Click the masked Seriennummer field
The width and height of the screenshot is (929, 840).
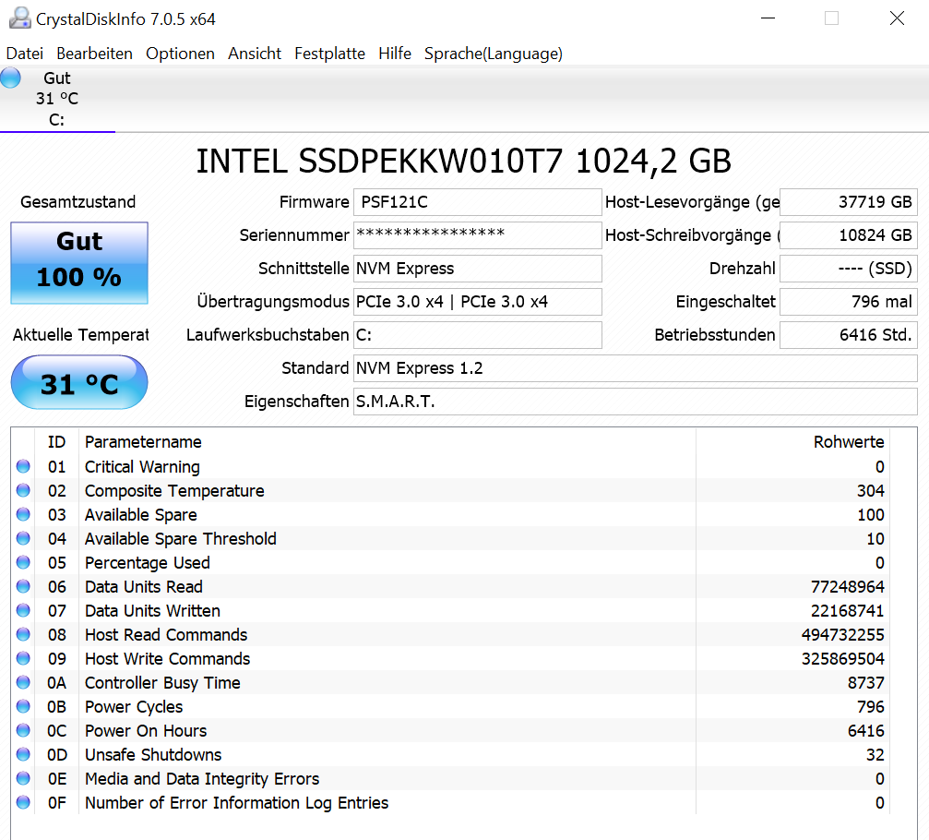(477, 235)
